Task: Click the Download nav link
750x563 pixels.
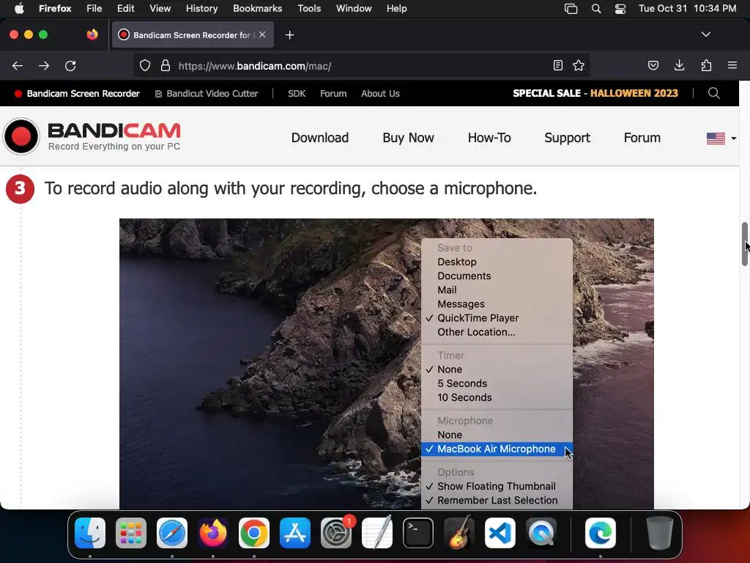Action: [x=320, y=138]
